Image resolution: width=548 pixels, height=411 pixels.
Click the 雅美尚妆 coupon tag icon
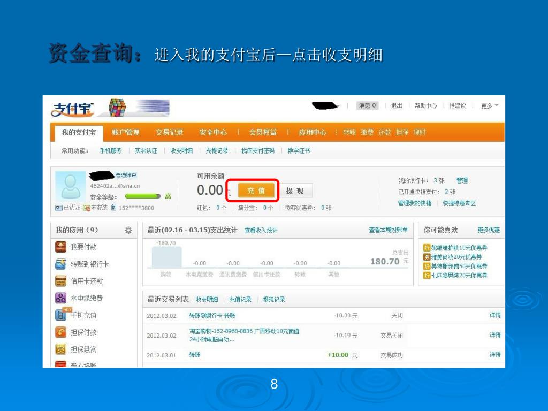click(x=427, y=257)
